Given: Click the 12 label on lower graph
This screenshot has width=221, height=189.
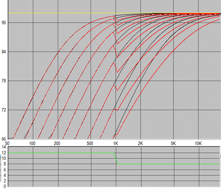Looking at the screenshot, I should coord(4,153).
